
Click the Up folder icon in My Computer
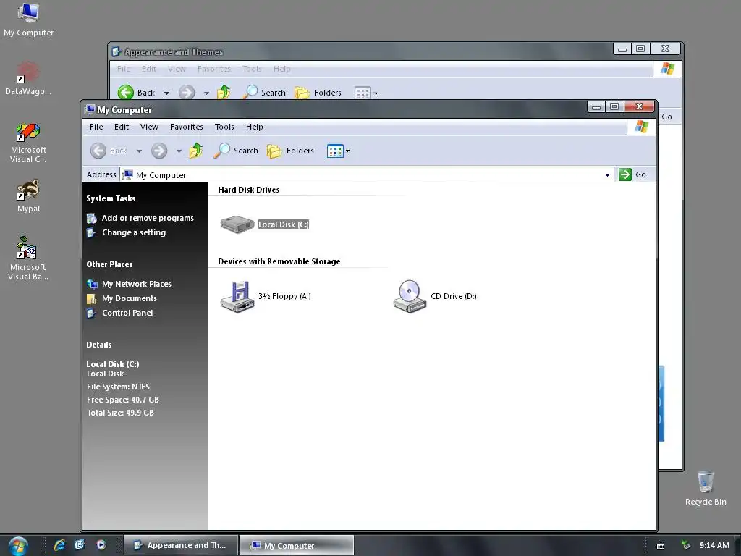tap(196, 151)
